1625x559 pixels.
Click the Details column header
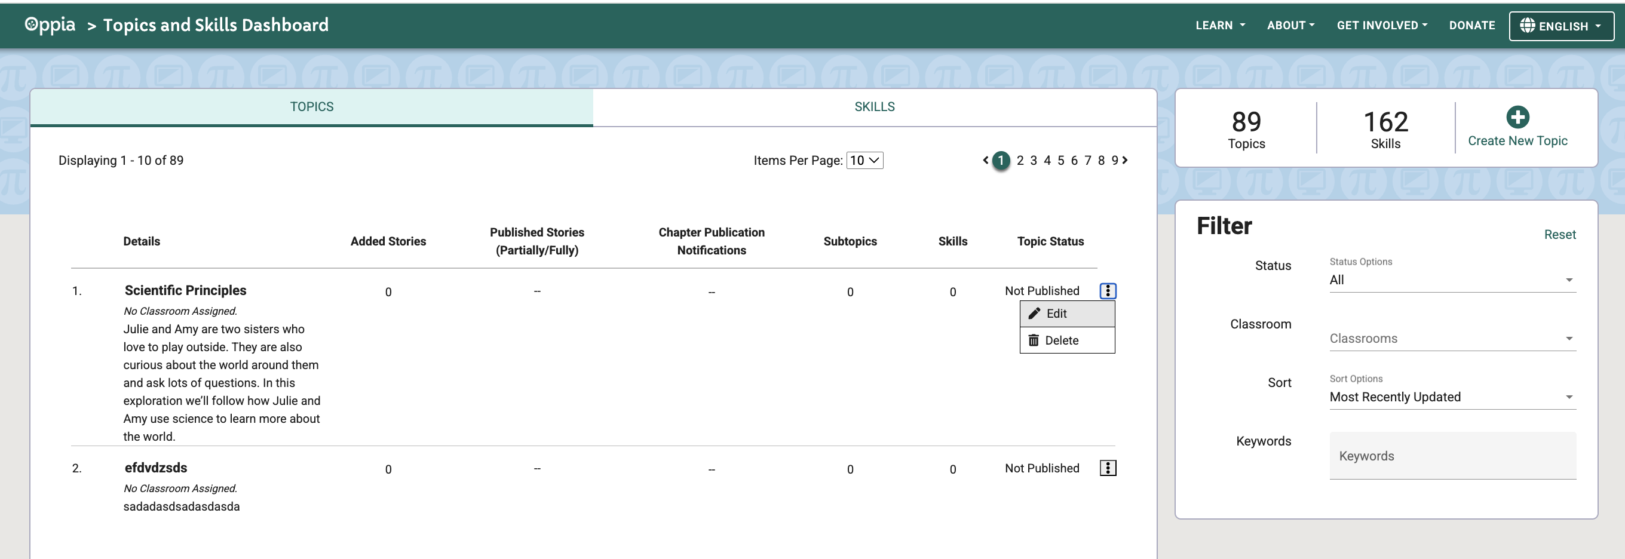142,241
